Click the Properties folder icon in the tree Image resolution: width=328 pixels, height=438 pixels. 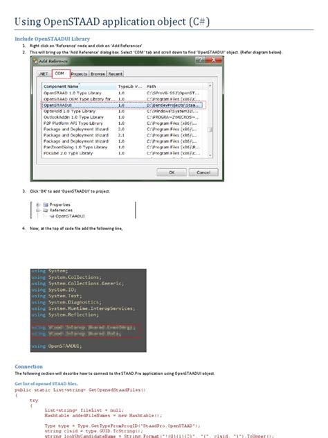point(46,204)
